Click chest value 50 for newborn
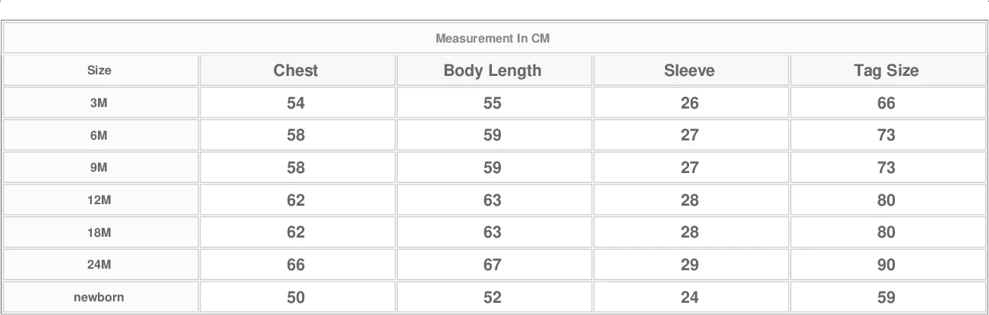 pyautogui.click(x=296, y=298)
